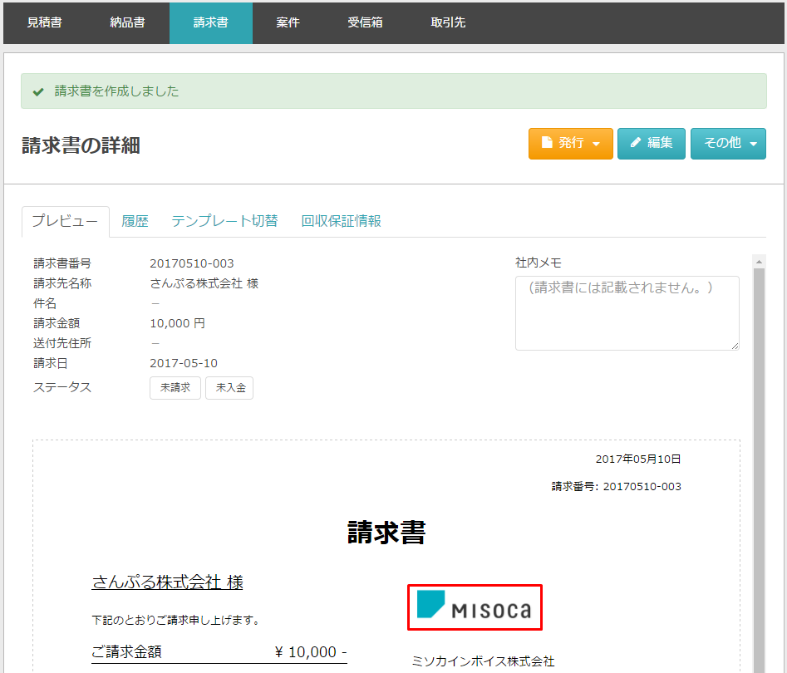This screenshot has width=787, height=673.
Task: Open the 受信箱 inbox
Action: [x=365, y=22]
